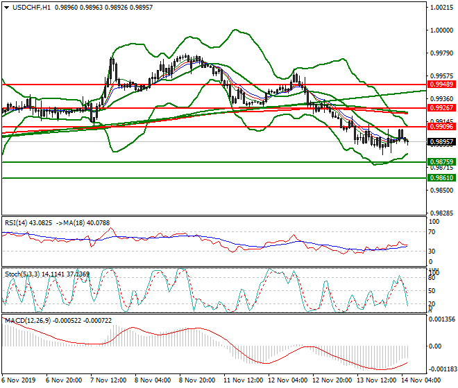Click the 0.98500 price axis value

pos(441,191)
